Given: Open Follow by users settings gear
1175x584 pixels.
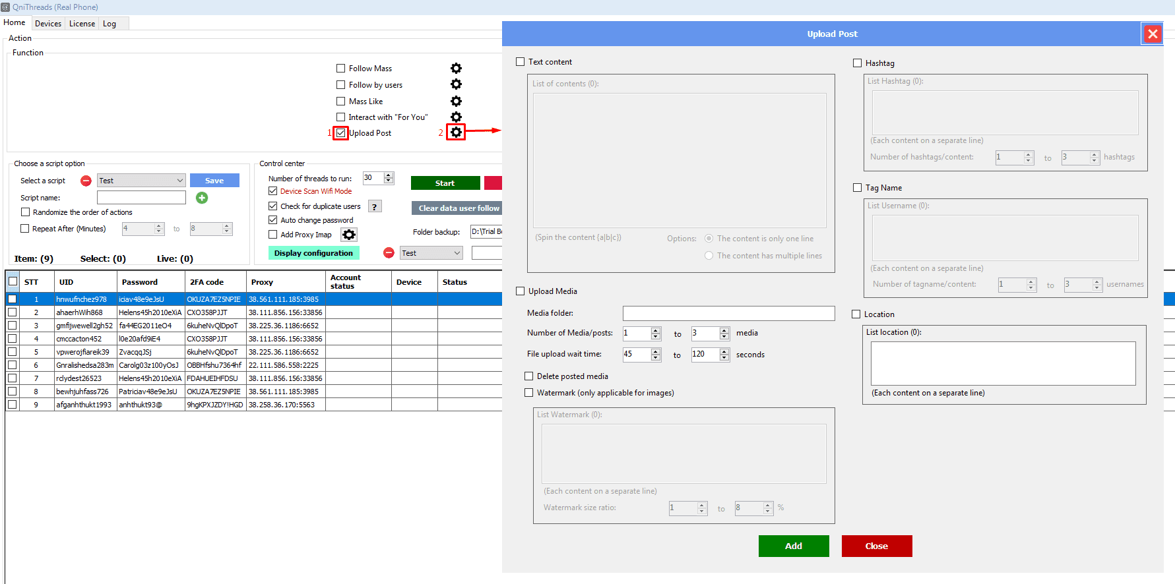Looking at the screenshot, I should (x=456, y=84).
